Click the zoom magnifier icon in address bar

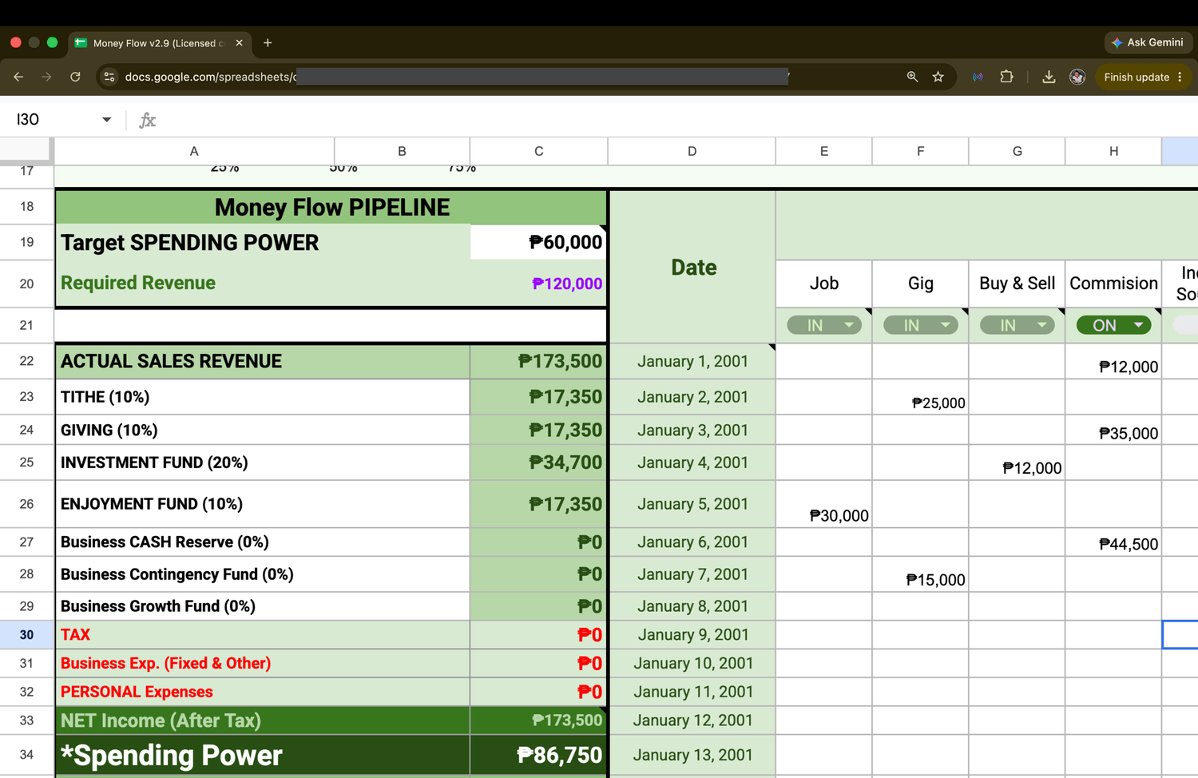coord(912,77)
